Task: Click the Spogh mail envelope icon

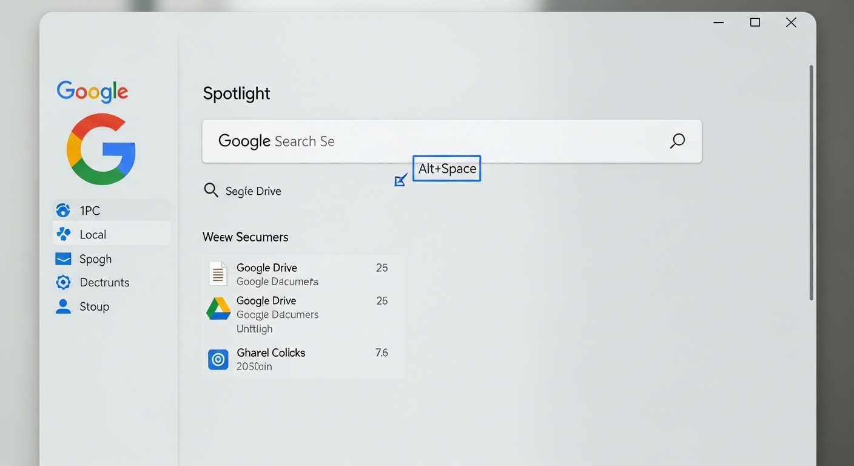Action: 63,259
